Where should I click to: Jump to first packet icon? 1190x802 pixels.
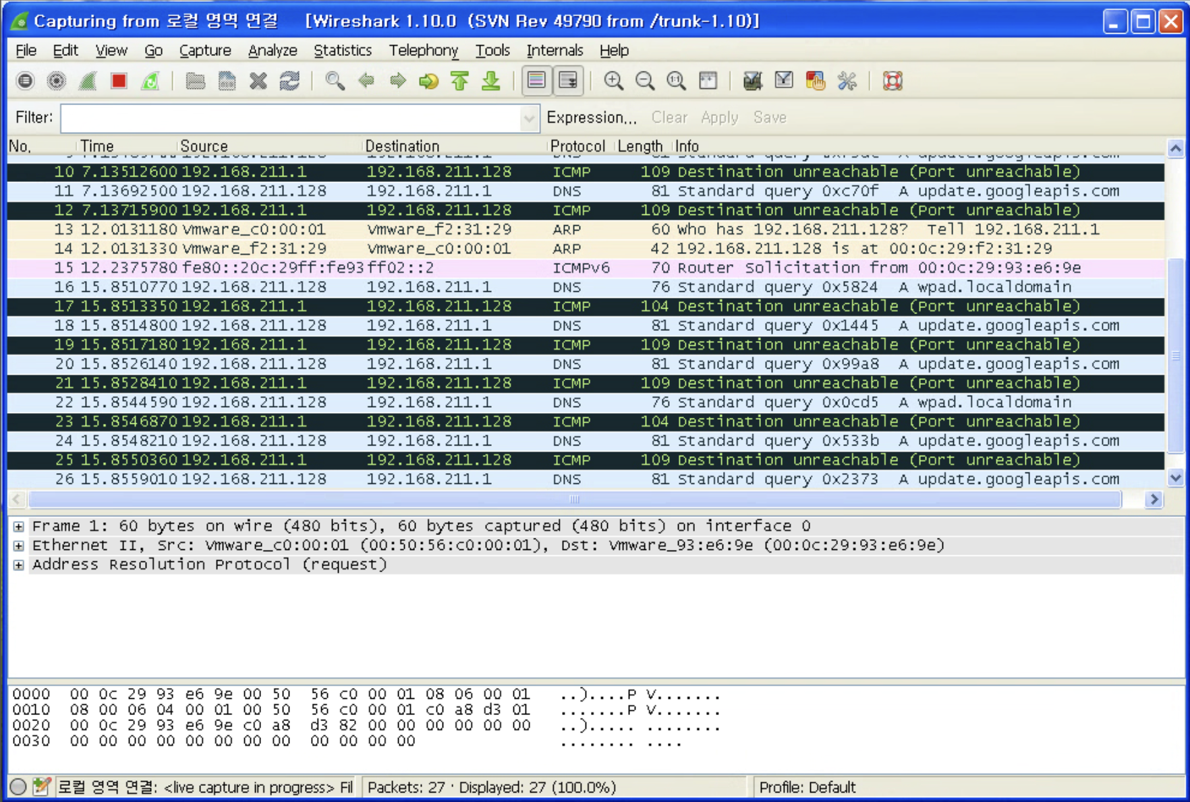[460, 81]
